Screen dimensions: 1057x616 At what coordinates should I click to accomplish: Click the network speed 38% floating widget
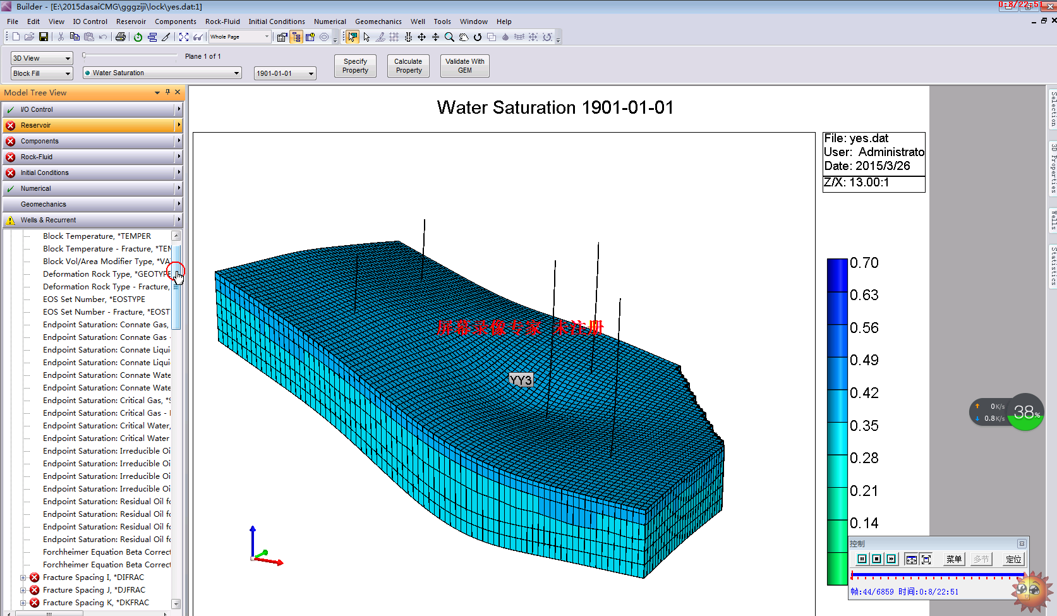coord(1007,413)
